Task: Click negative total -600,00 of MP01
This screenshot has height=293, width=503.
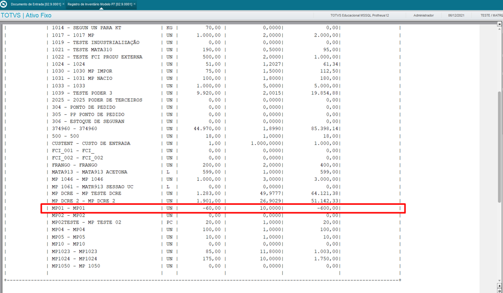Action: click(328, 208)
